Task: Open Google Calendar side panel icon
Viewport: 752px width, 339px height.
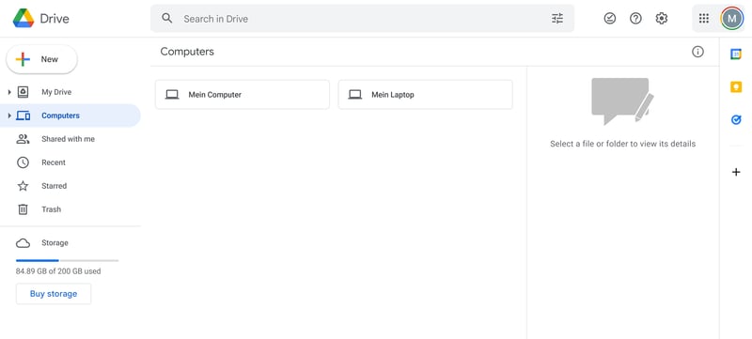Action: pyautogui.click(x=736, y=54)
